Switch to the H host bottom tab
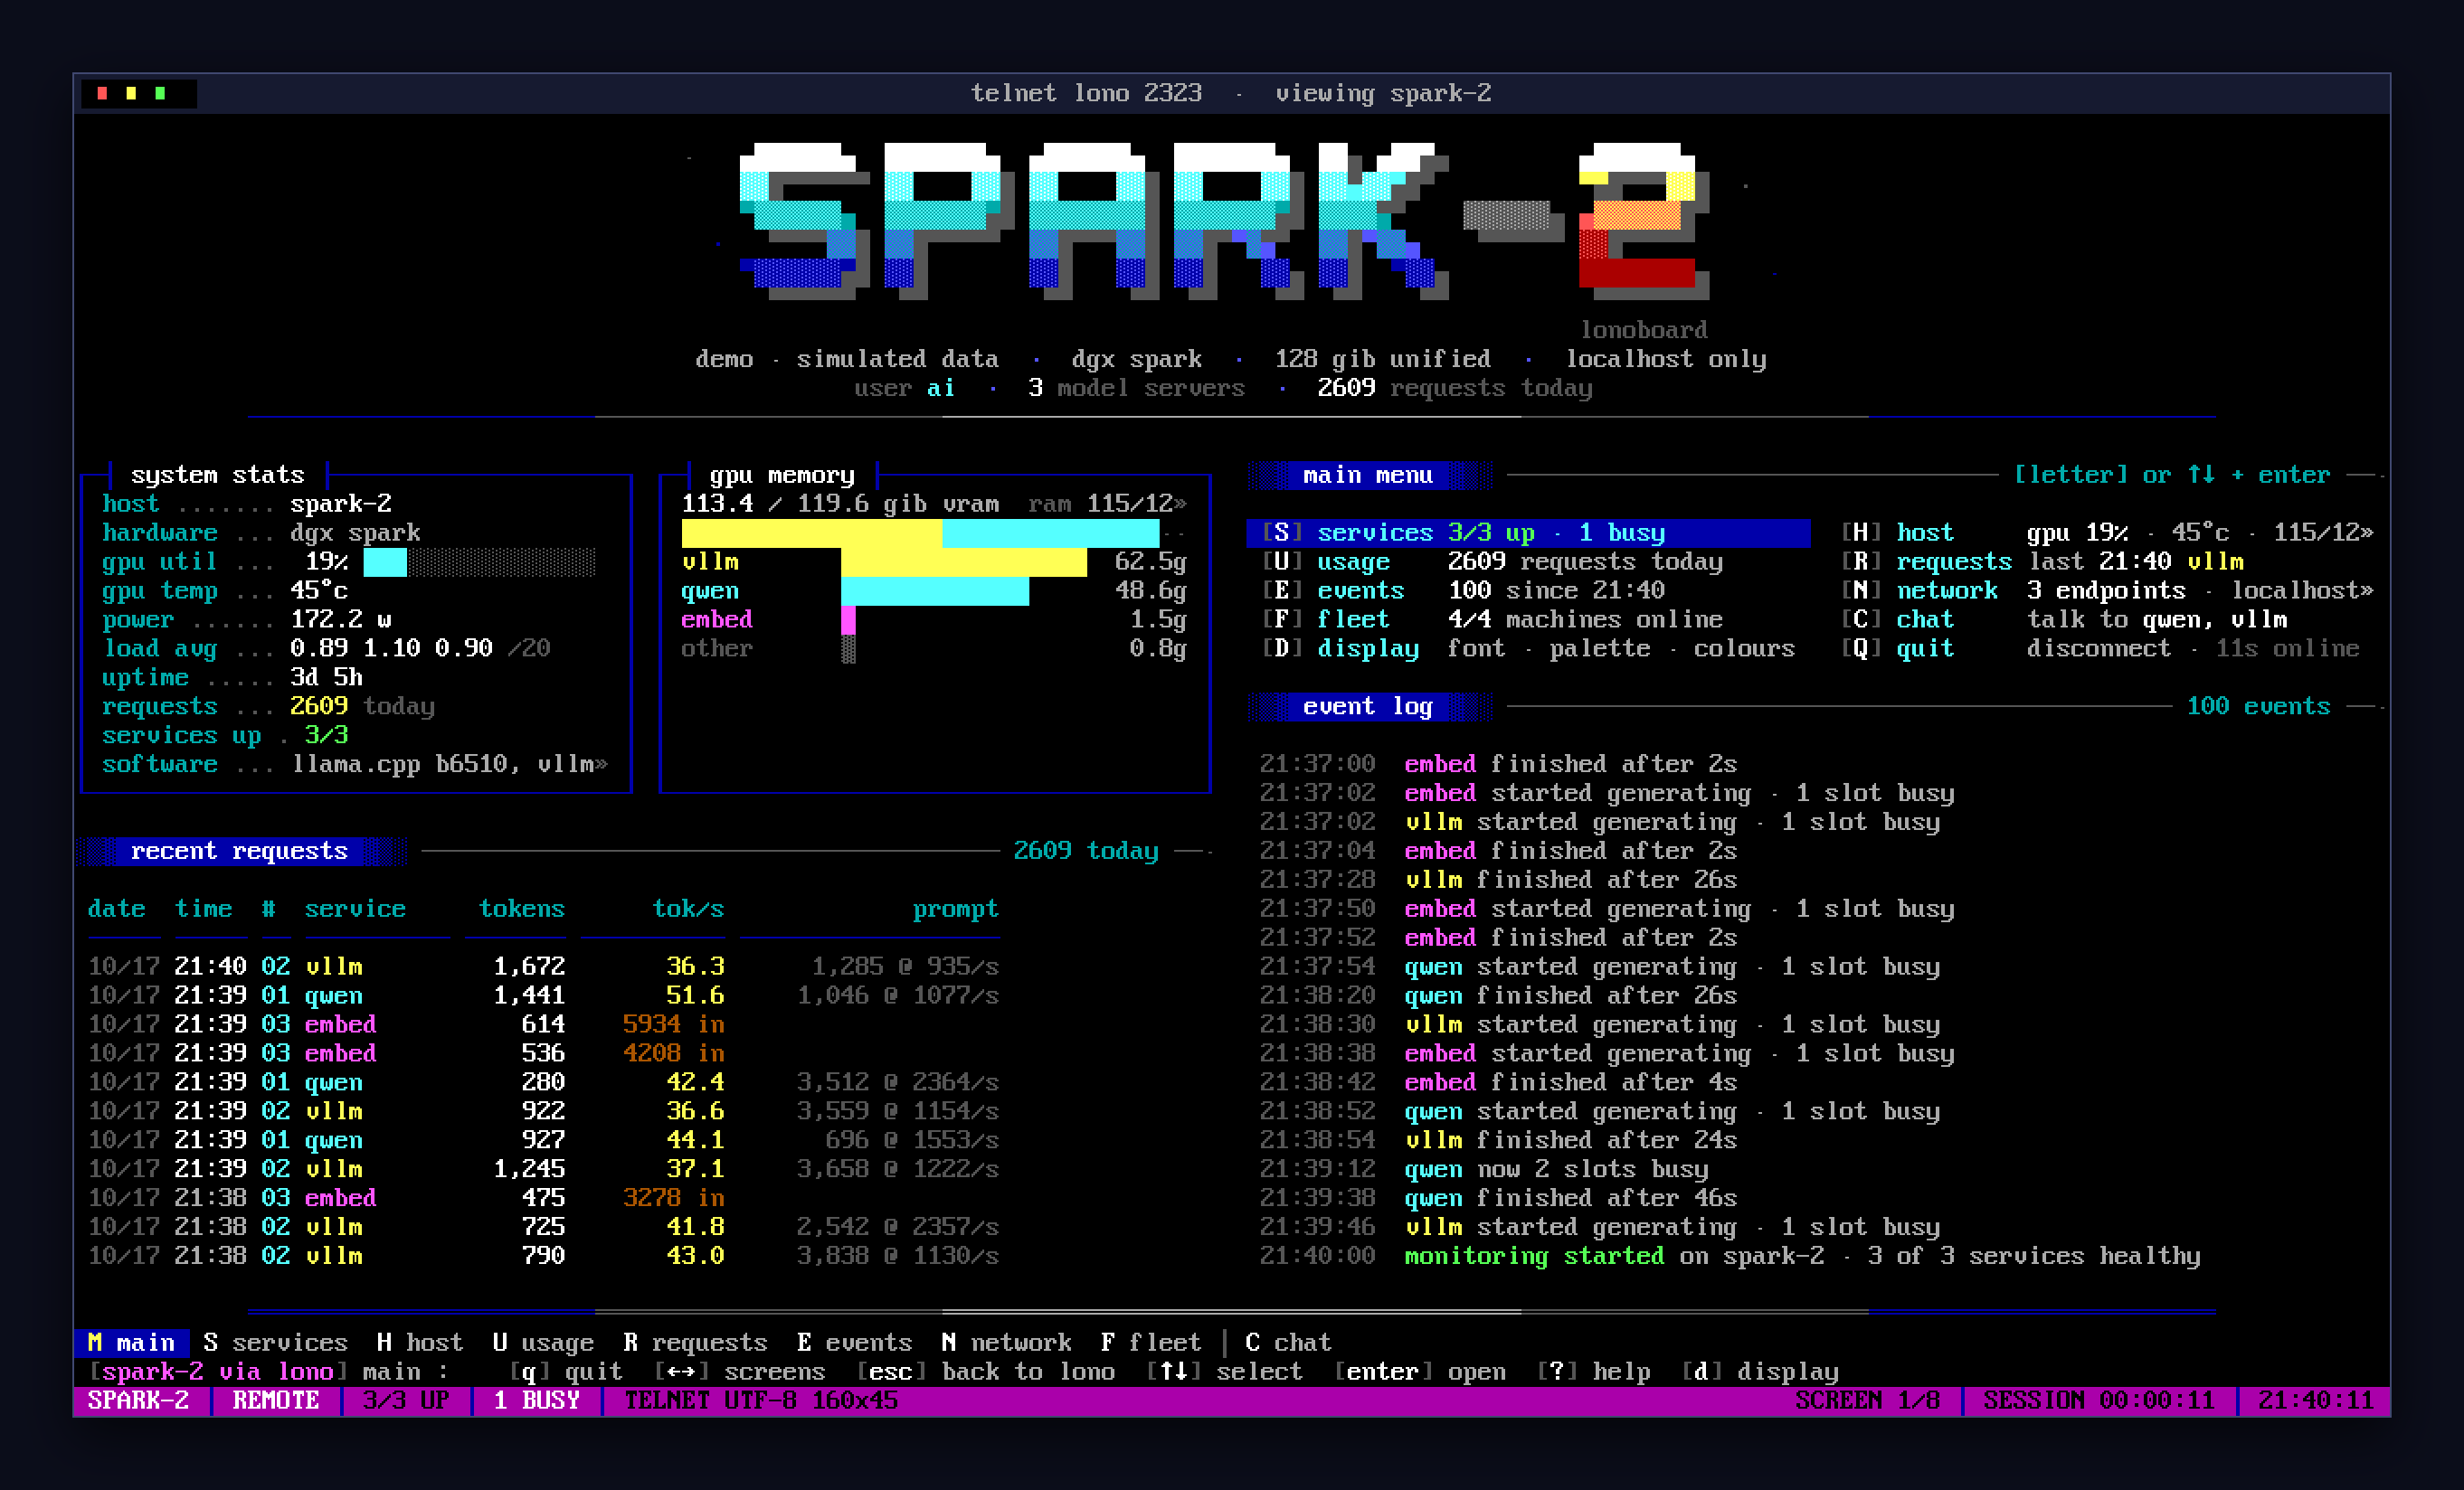Screen dimensions: 2464x1490 pyautogui.click(x=420, y=1342)
